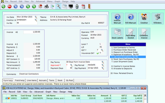The image size is (165, 103).
Task: Click the green up arrow icon
Action: (x=28, y=6)
